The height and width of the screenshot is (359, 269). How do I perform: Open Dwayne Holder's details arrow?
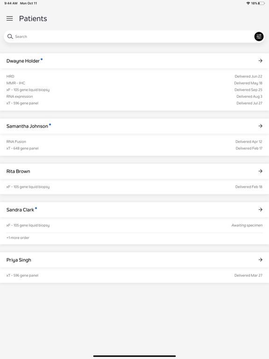point(260,61)
